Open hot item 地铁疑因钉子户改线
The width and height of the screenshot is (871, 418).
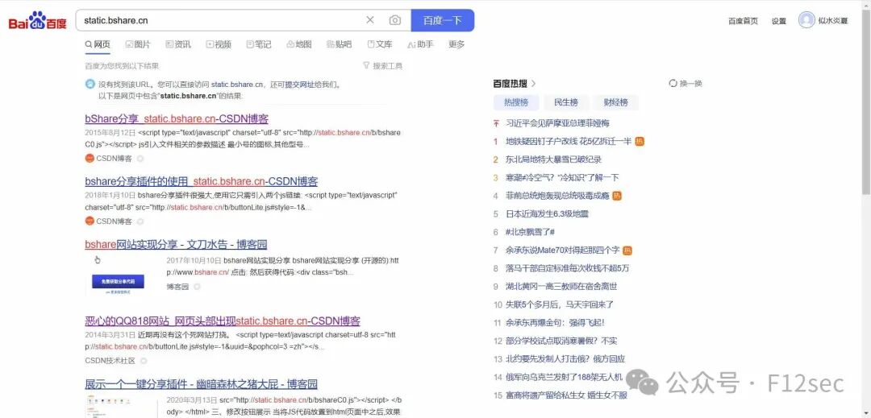pyautogui.click(x=569, y=142)
